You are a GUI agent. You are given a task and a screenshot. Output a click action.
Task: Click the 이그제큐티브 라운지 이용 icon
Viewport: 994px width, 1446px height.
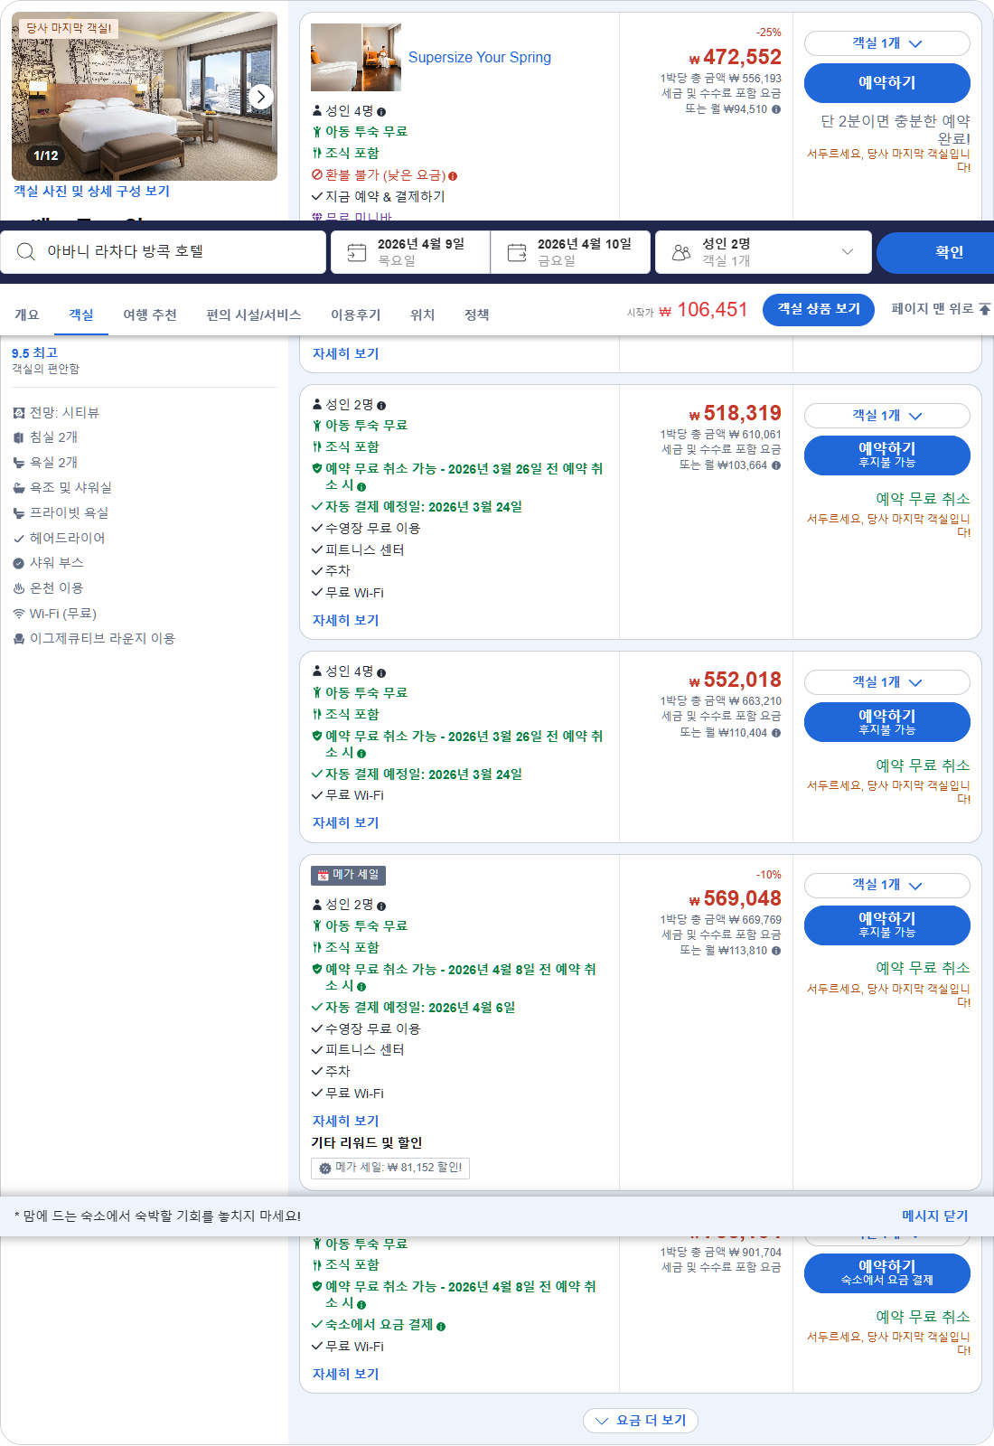tap(19, 639)
